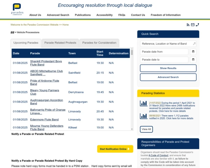Open Contact Us in navigation

[138, 15]
